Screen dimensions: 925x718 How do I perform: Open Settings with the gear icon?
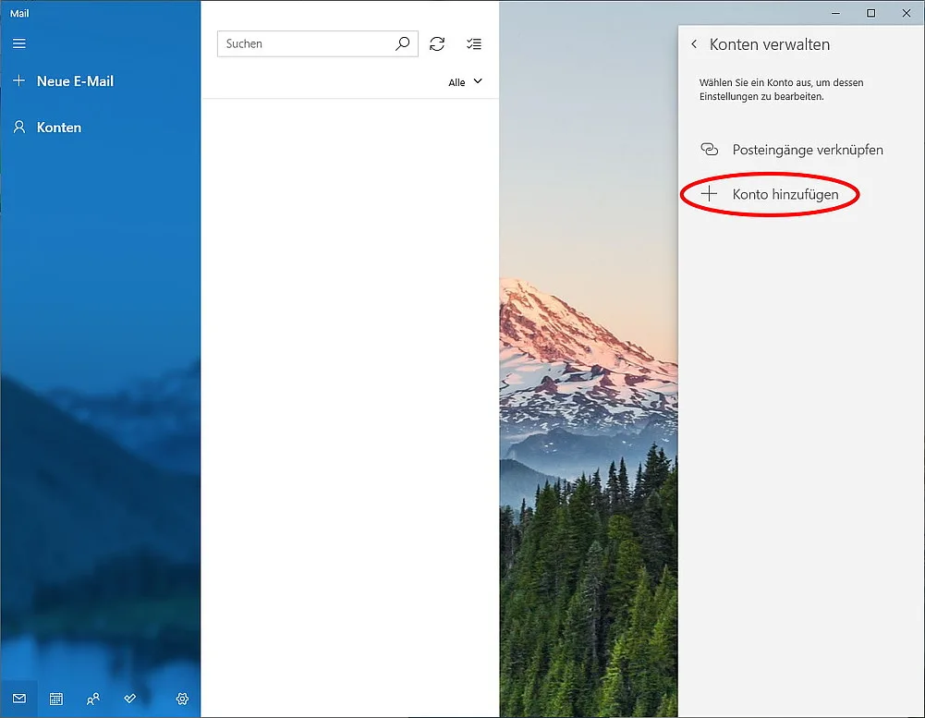(x=182, y=699)
